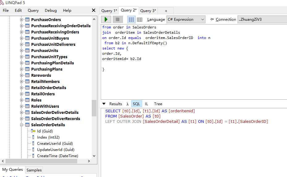This screenshot has width=287, height=177.
Task: Open the File menu
Action: point(6,11)
